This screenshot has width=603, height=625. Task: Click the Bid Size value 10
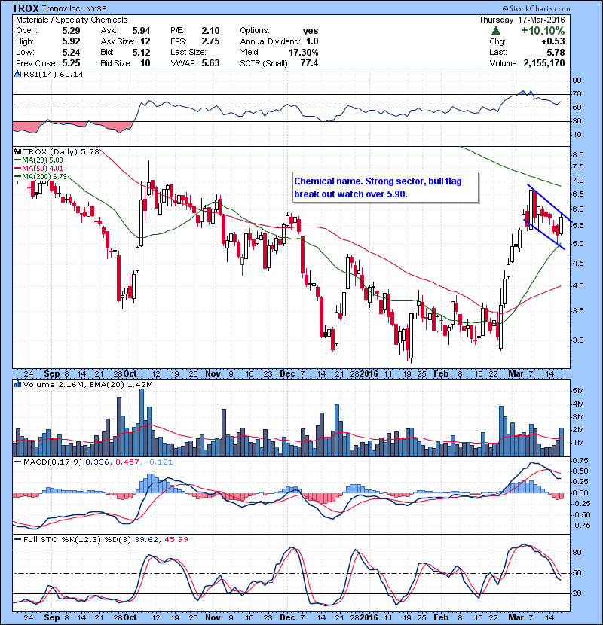tap(145, 63)
